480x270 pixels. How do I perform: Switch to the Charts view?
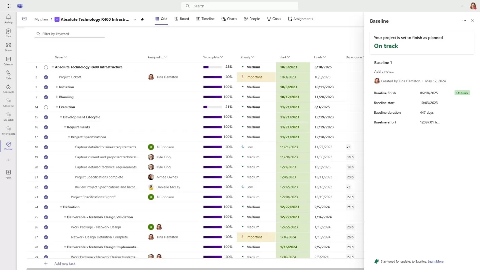tap(229, 19)
